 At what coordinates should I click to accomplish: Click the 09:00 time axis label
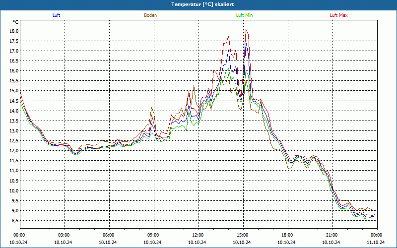click(x=154, y=235)
